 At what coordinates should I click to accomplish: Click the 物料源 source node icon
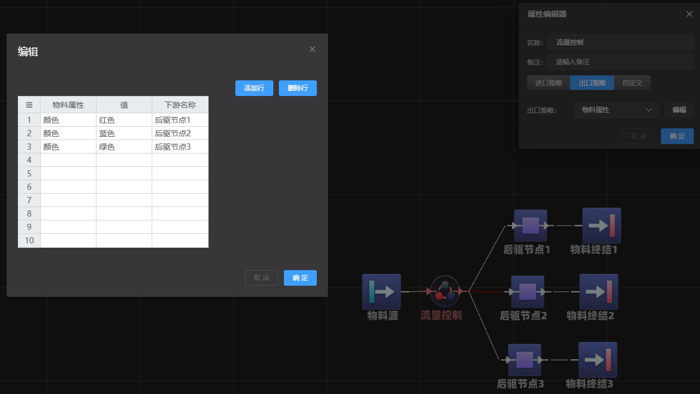click(382, 291)
